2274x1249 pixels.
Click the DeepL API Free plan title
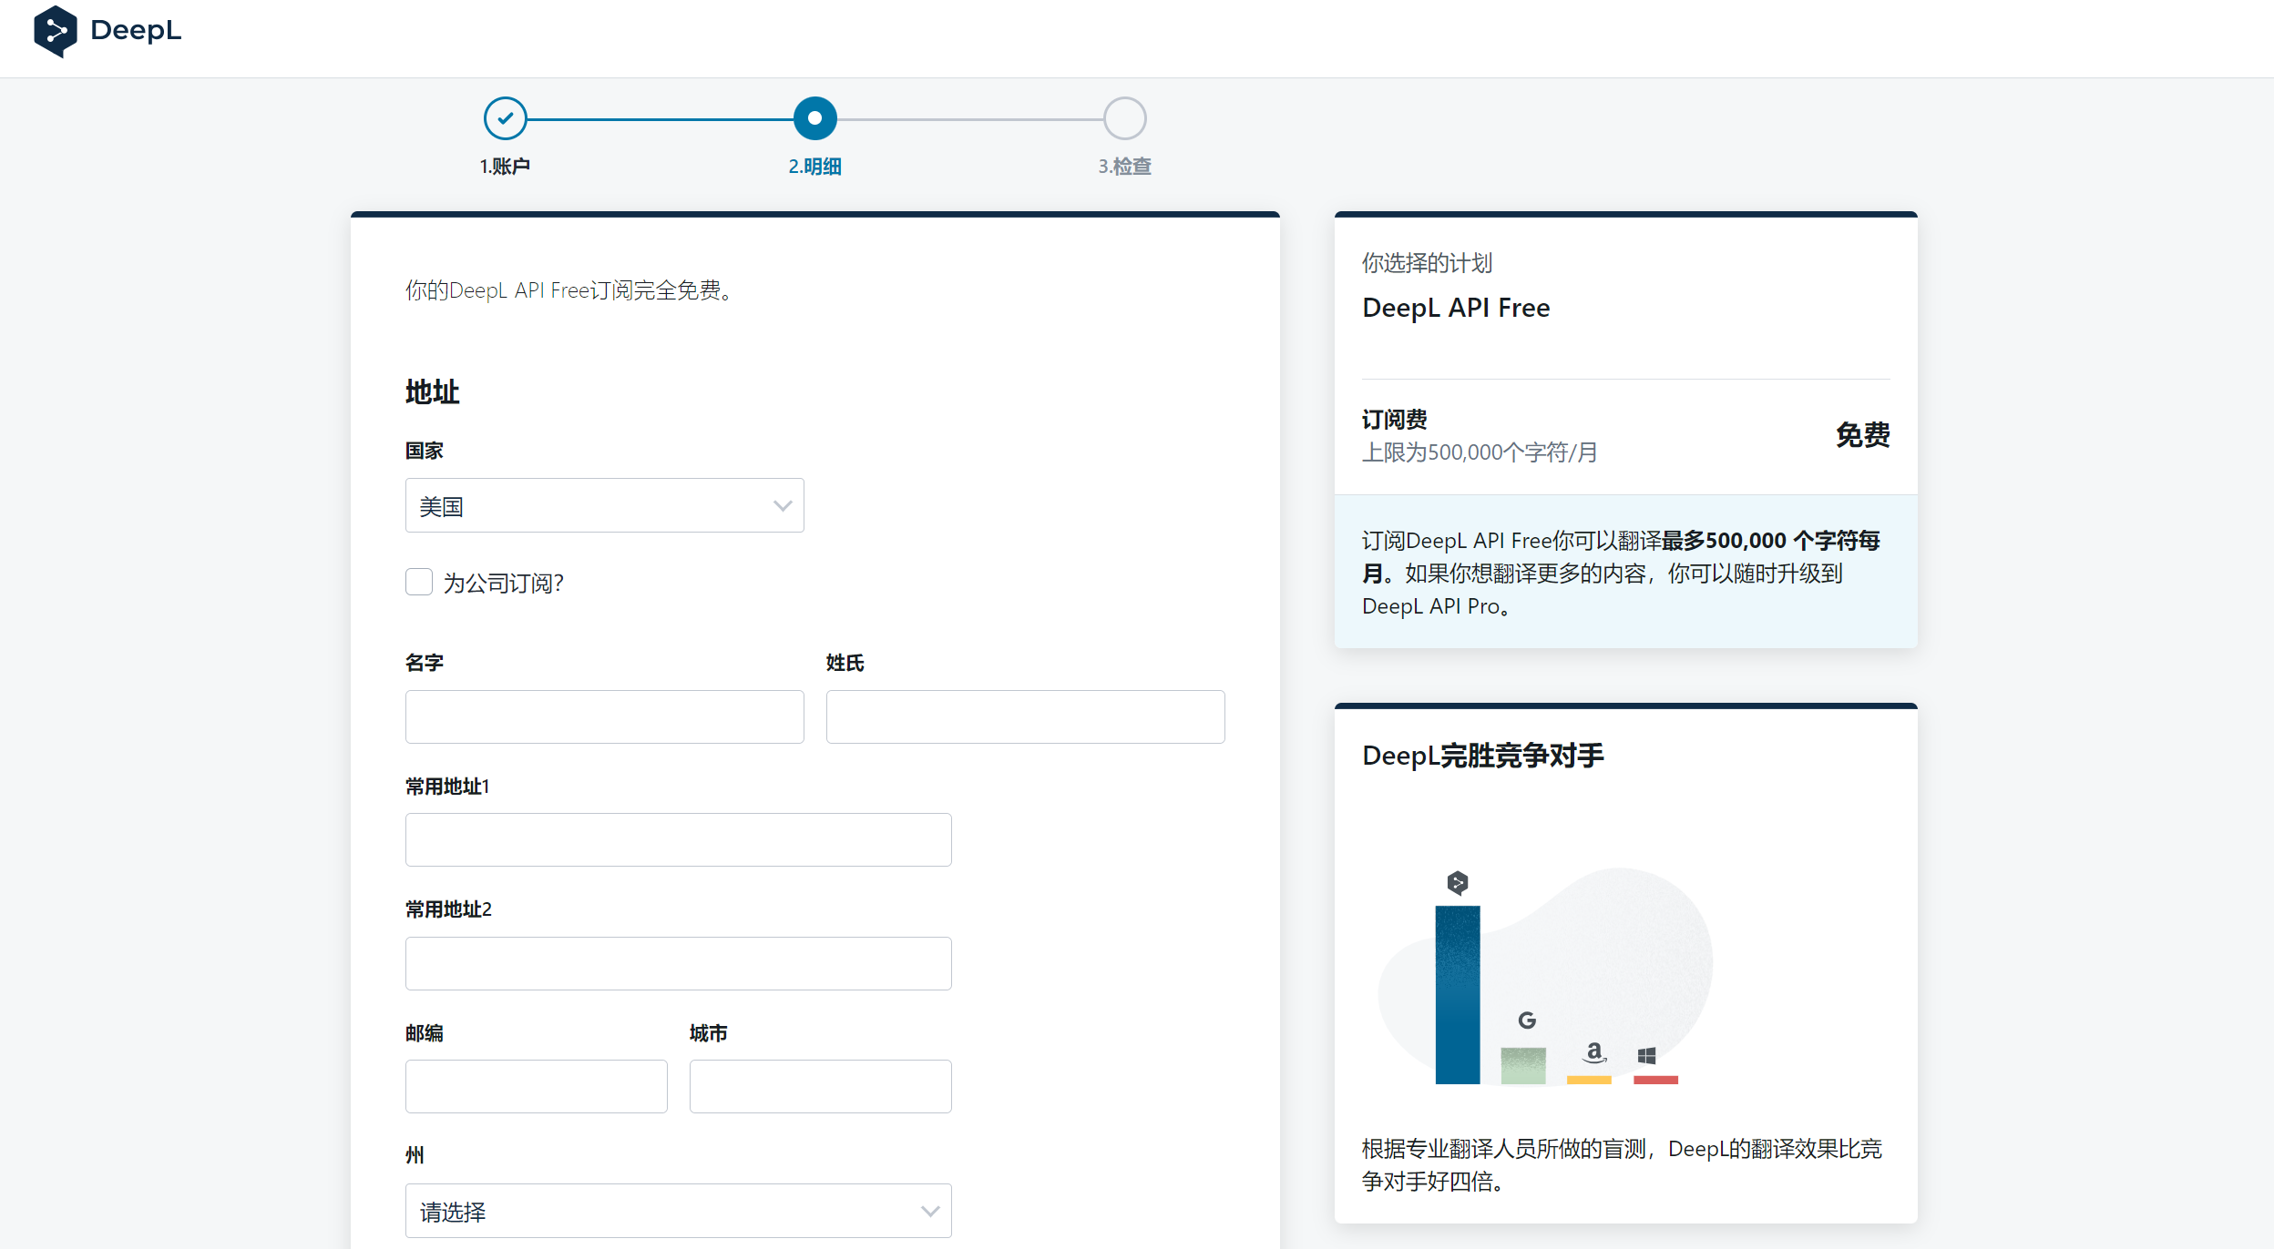click(1456, 308)
